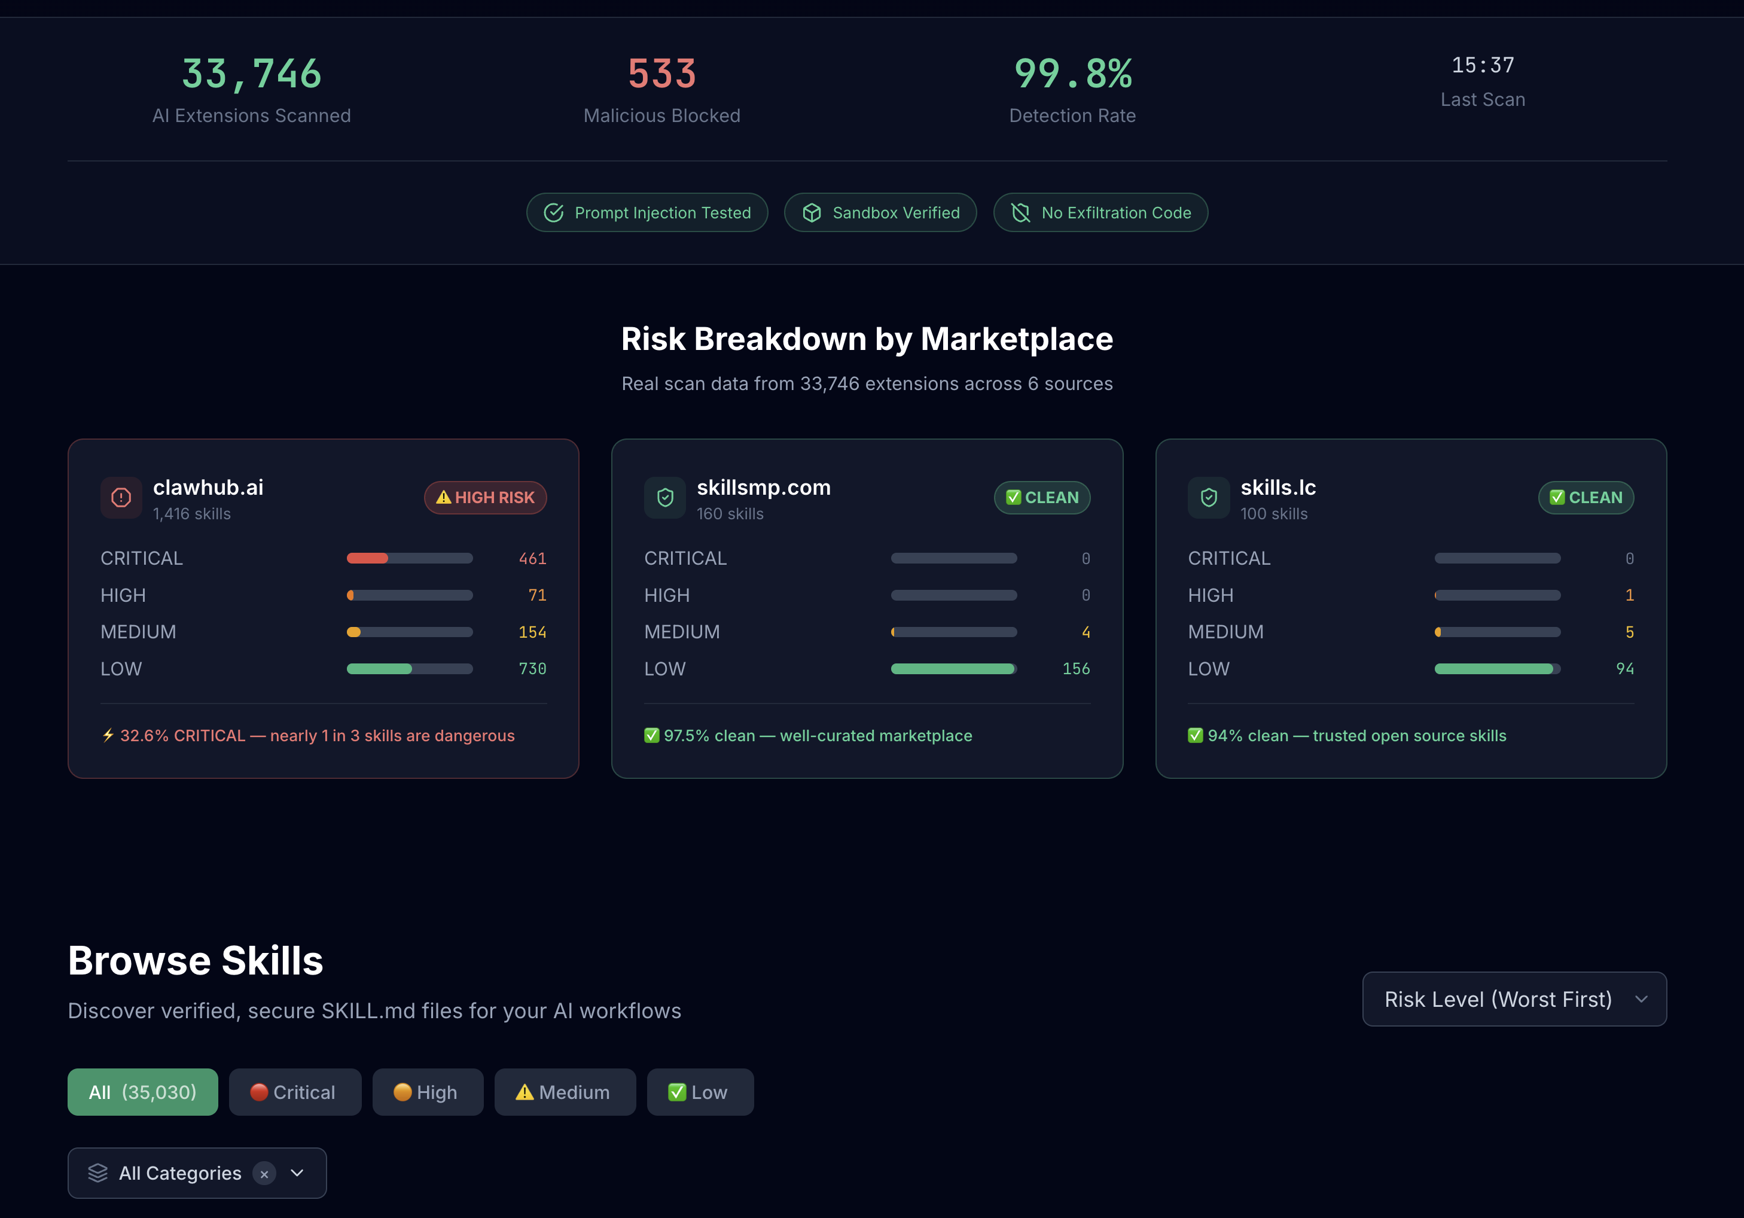Click the shield icon next to skills.lc
Viewport: 1744px width, 1218px height.
[1209, 498]
